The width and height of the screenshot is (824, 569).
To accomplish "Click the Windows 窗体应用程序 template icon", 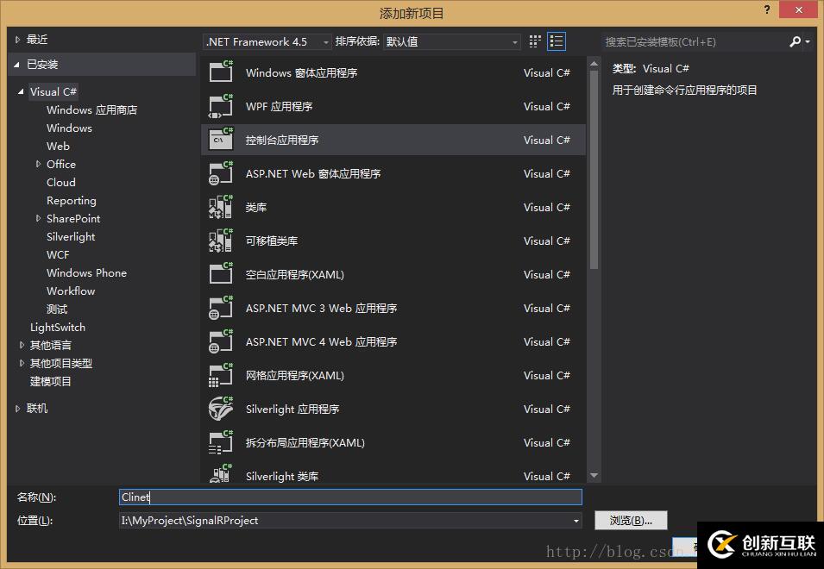I will (221, 72).
